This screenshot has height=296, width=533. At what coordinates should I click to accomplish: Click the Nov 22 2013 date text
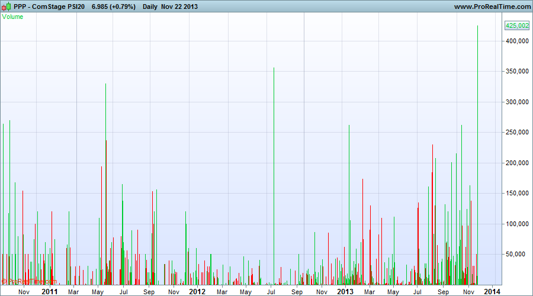181,7
